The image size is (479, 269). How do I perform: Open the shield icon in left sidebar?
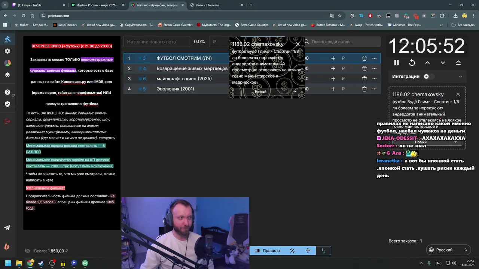7,104
